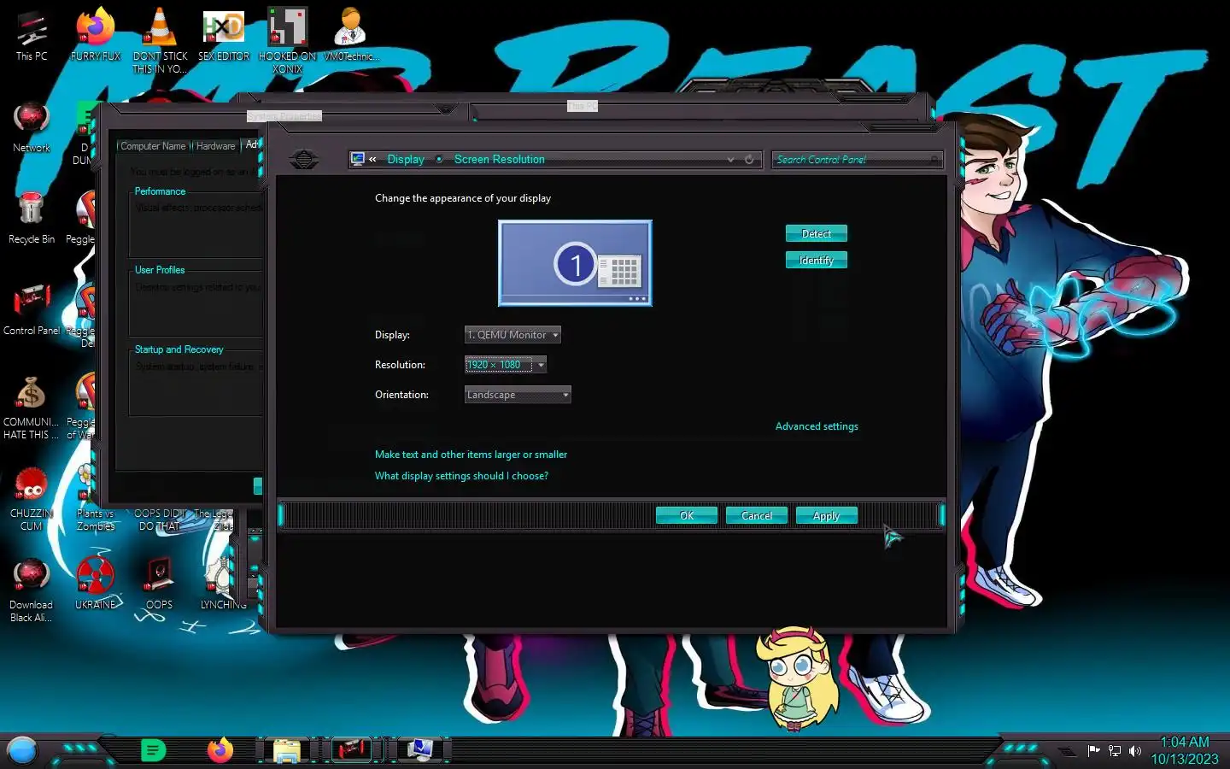The height and width of the screenshot is (769, 1230).
Task: Open the LYNCHING desktop icon
Action: point(224,583)
